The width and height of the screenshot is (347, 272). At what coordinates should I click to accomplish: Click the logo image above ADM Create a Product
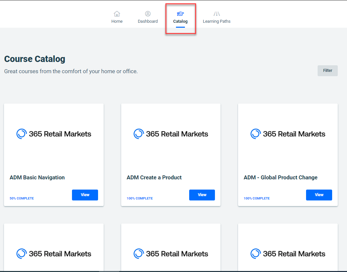coord(171,134)
